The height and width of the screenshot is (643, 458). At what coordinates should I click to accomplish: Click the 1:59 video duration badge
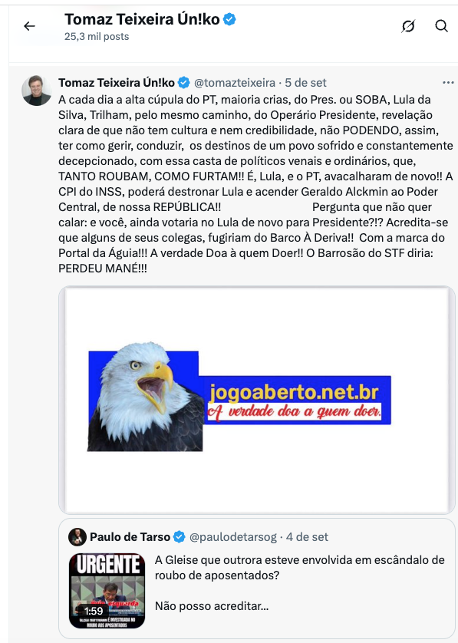pyautogui.click(x=94, y=611)
